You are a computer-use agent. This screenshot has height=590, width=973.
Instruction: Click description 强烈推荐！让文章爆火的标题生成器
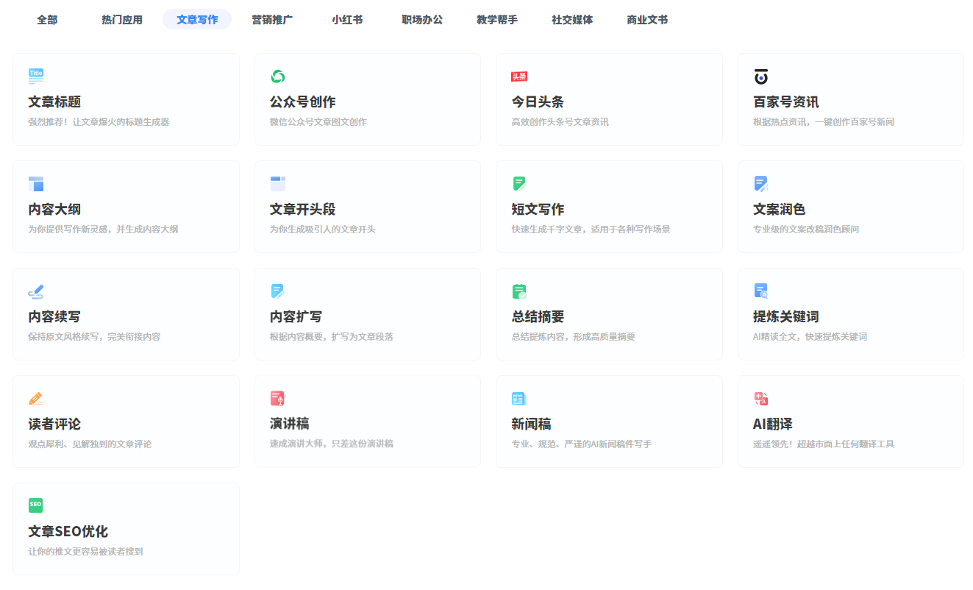pos(99,122)
